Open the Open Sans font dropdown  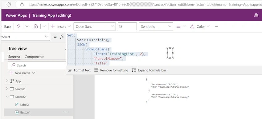point(95,26)
